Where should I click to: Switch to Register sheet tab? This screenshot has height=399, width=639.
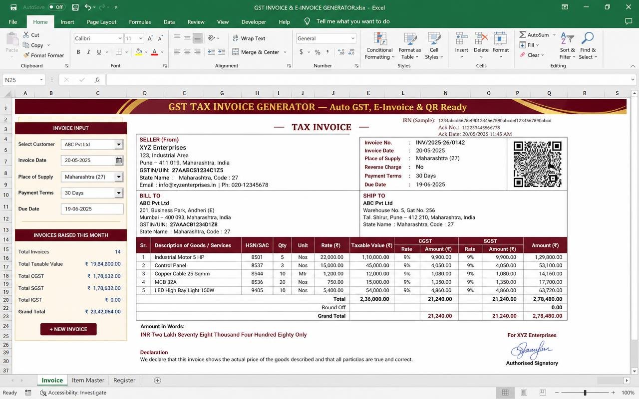pyautogui.click(x=124, y=380)
